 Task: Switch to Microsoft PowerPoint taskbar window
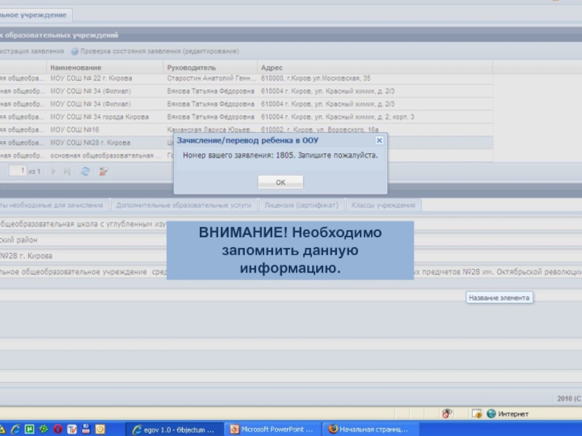pyautogui.click(x=271, y=429)
